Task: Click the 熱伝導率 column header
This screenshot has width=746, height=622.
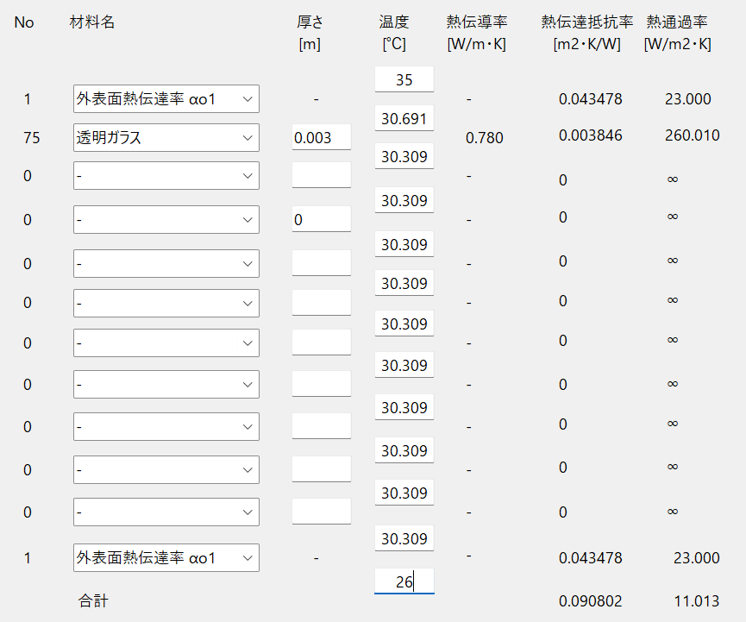Action: (477, 33)
